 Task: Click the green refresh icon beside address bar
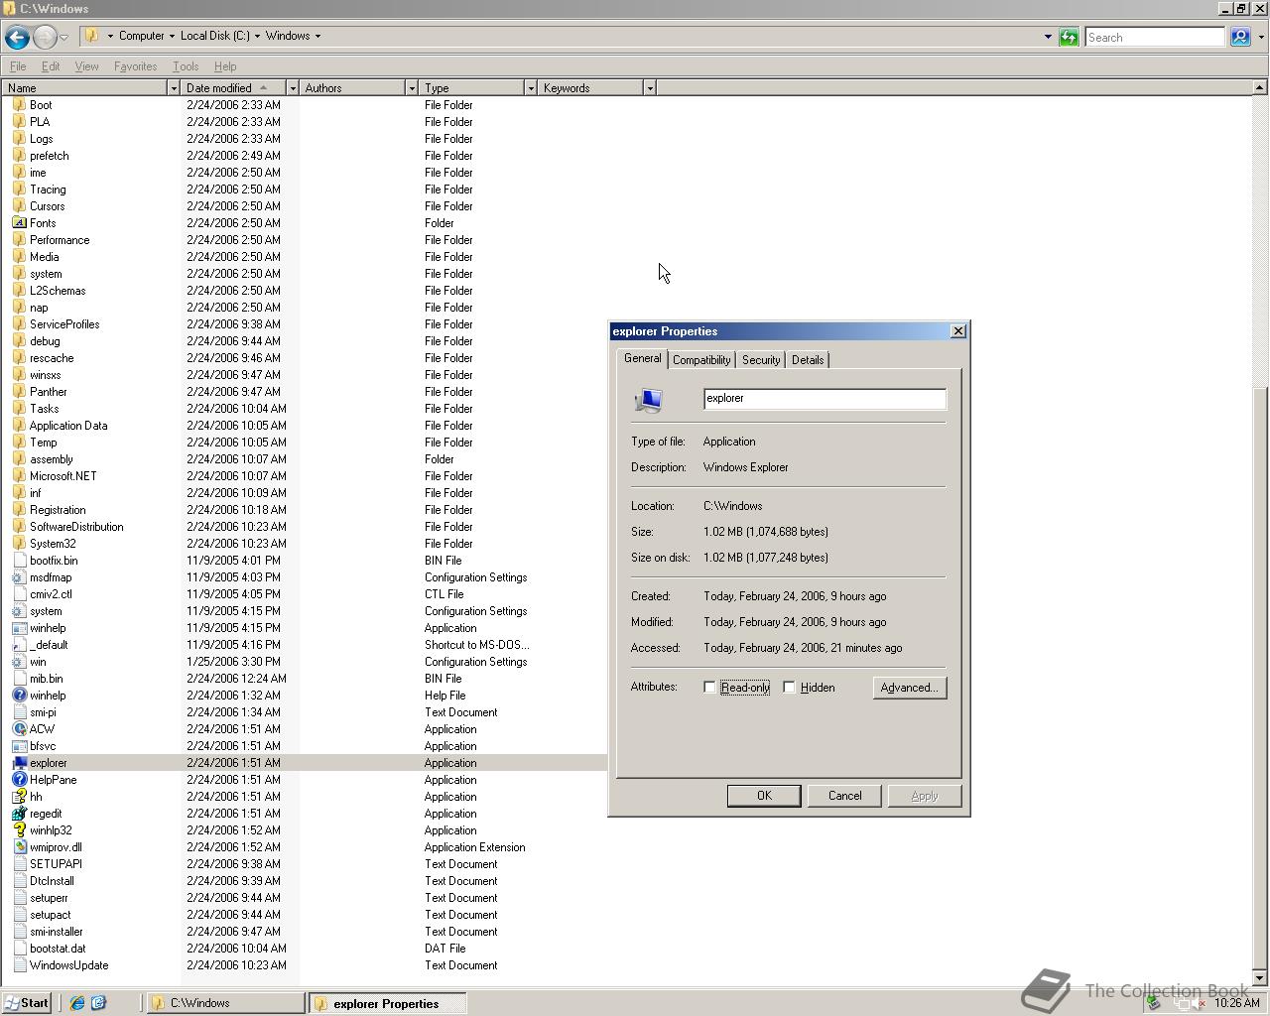[x=1069, y=37]
